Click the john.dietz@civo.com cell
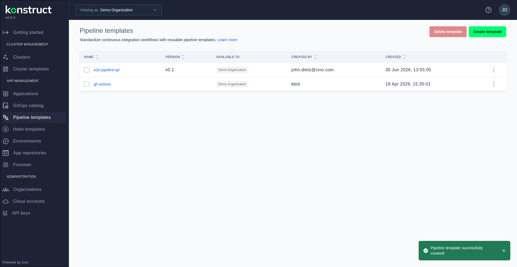The height and width of the screenshot is (267, 517). tap(312, 70)
